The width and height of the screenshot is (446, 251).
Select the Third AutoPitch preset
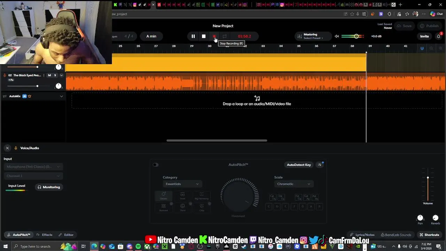(183, 208)
